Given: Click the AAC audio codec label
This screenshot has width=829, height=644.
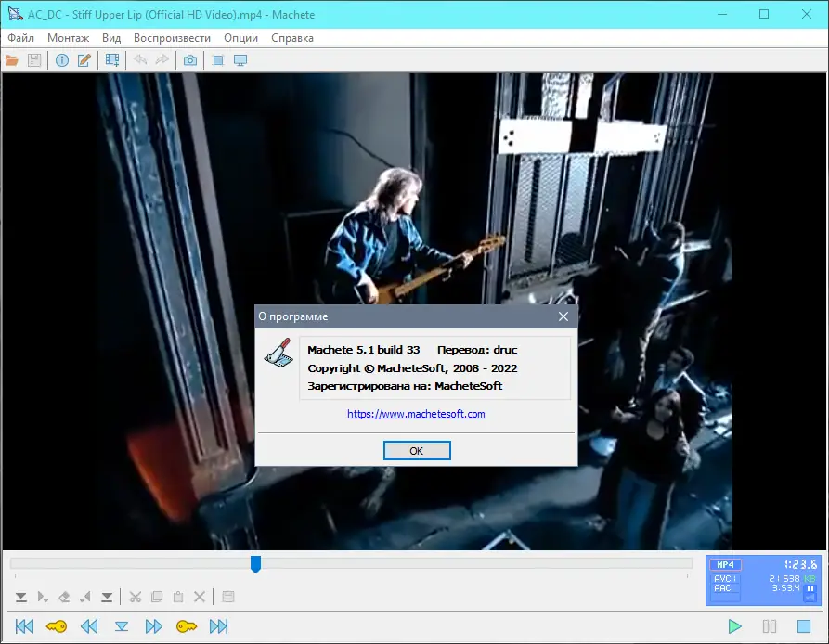Looking at the screenshot, I should click(x=722, y=588).
